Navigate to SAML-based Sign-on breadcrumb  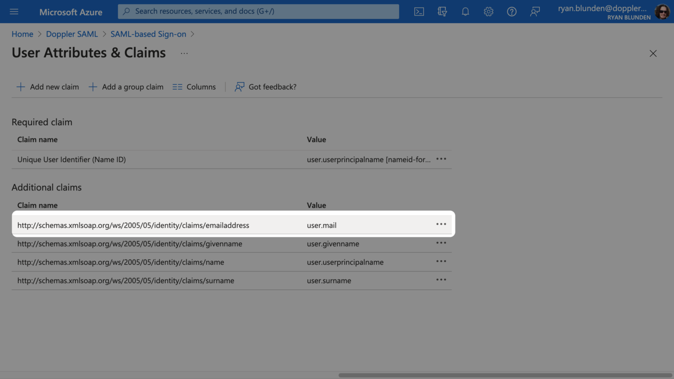pyautogui.click(x=148, y=34)
